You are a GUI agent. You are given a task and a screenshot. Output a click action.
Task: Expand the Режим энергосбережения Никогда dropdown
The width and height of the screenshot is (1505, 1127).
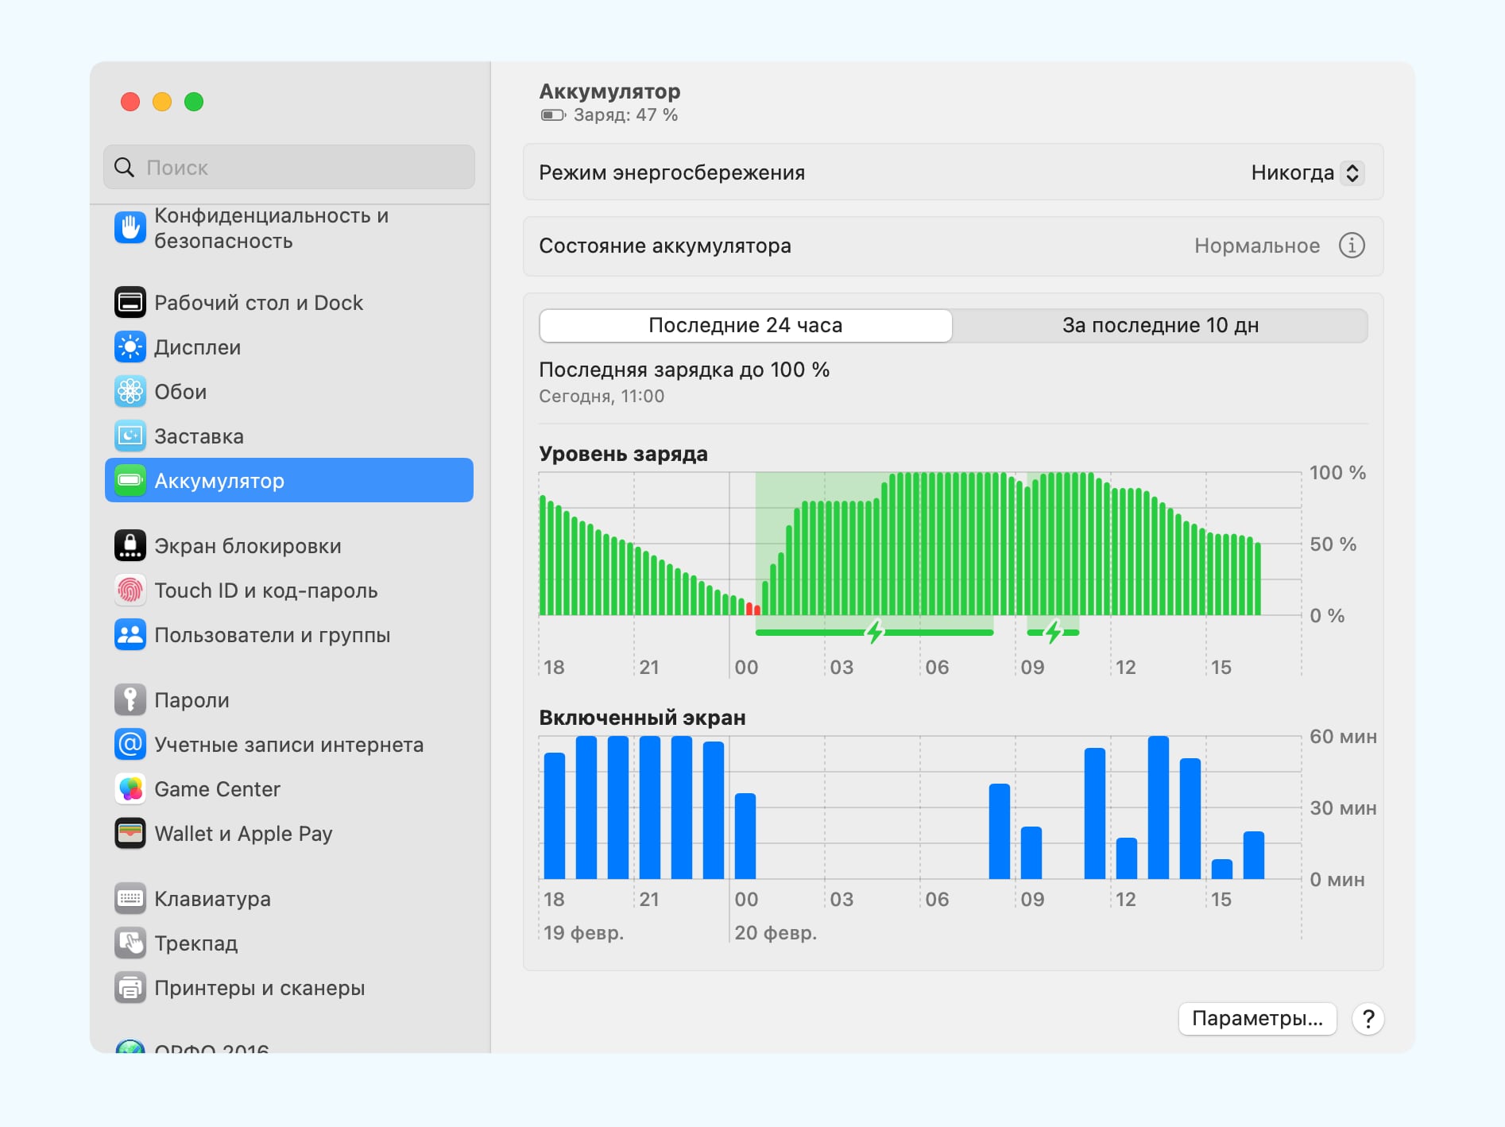[1307, 172]
